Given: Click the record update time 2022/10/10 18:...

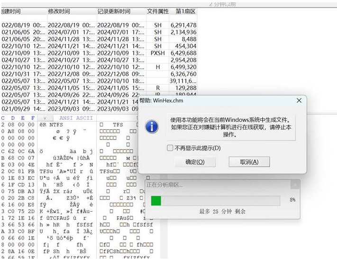Looking at the screenshot, I should coord(121,81).
